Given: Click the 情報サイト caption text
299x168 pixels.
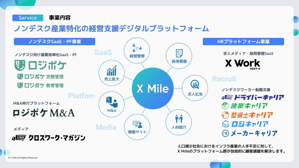Looking at the screenshot, I should coord(137,132).
